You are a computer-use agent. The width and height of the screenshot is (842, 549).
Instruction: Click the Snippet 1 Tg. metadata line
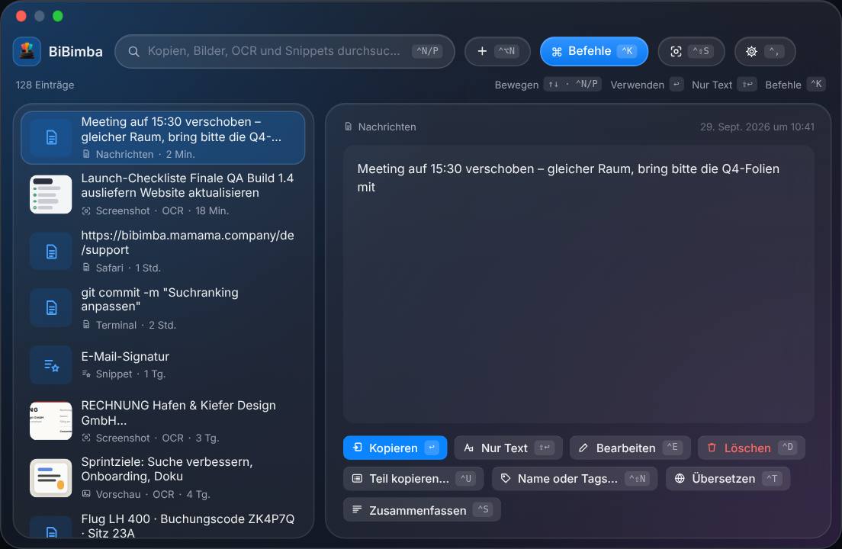point(124,374)
